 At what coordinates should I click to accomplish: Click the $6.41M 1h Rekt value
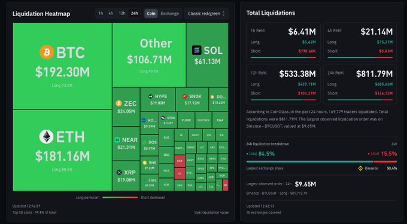tap(302, 32)
